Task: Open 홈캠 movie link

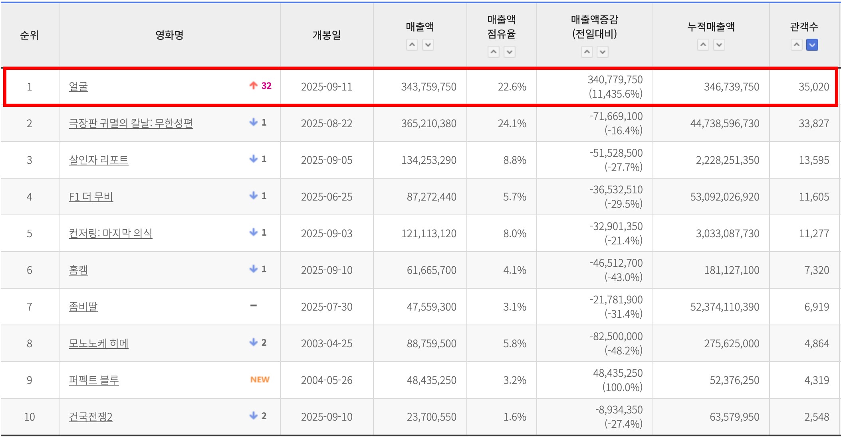Action: 78,270
